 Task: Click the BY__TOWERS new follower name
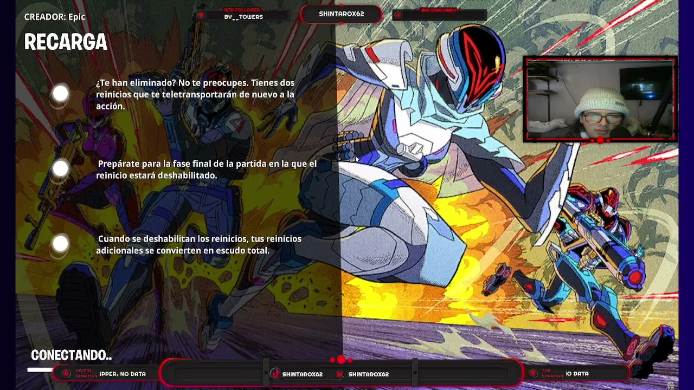point(243,17)
